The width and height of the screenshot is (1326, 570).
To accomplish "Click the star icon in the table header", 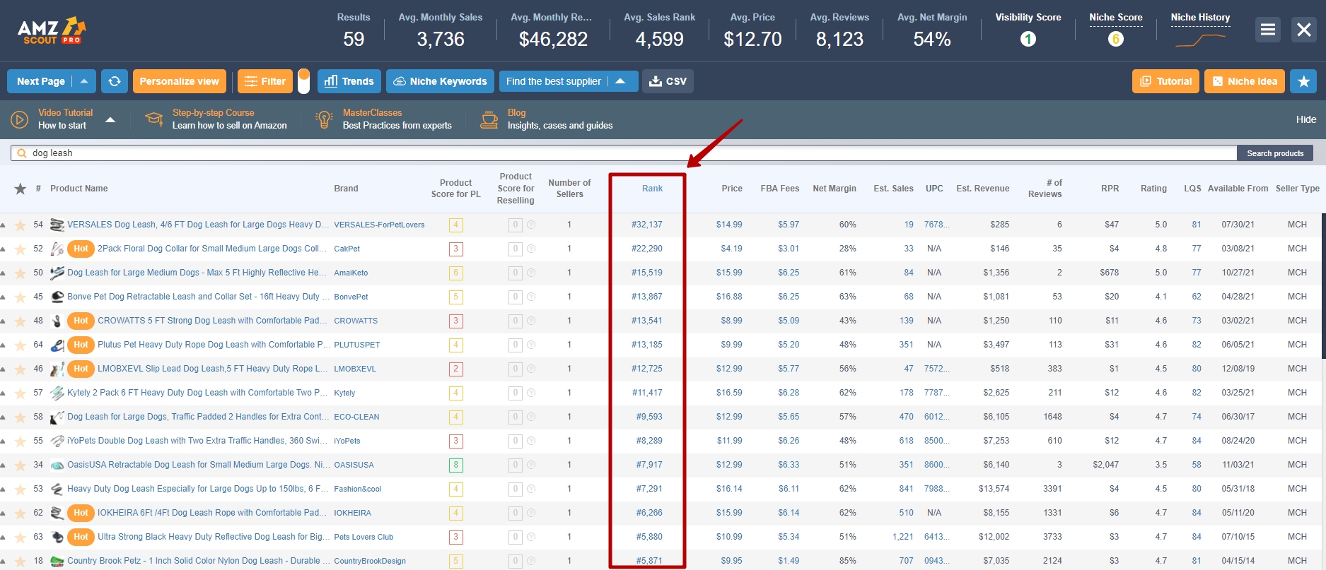I will 21,189.
